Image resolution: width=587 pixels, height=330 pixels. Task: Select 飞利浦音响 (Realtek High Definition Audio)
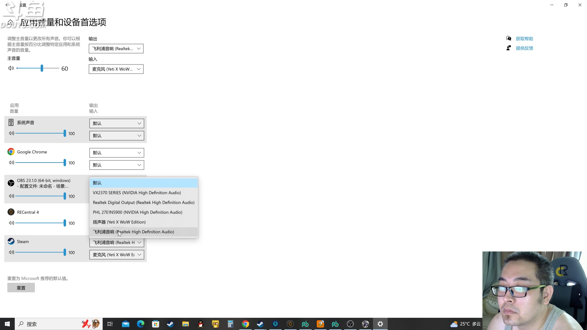144,232
